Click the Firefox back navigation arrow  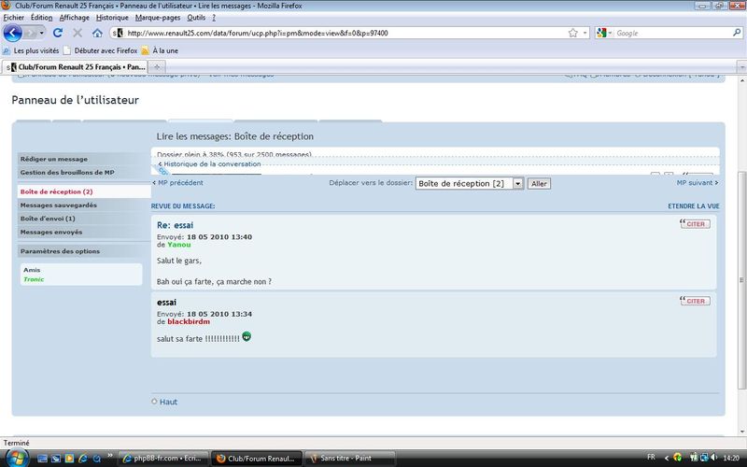click(13, 33)
